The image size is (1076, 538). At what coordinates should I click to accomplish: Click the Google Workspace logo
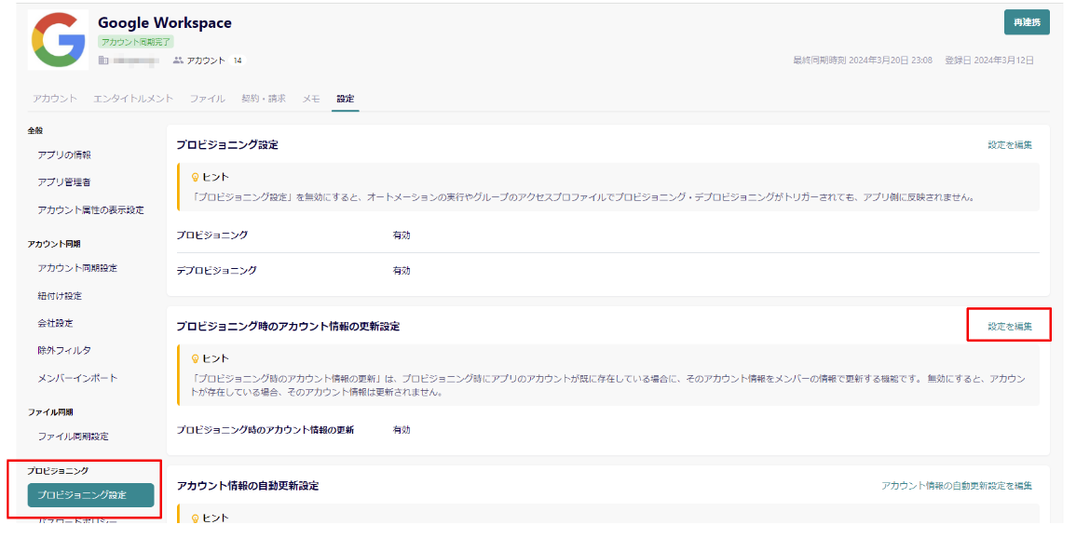pos(59,40)
